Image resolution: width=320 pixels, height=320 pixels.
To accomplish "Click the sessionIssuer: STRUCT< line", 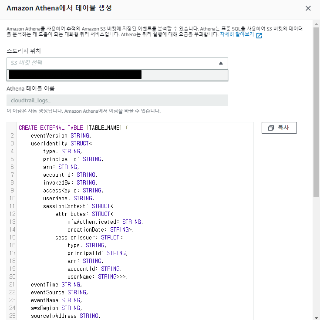I will tap(89, 238).
